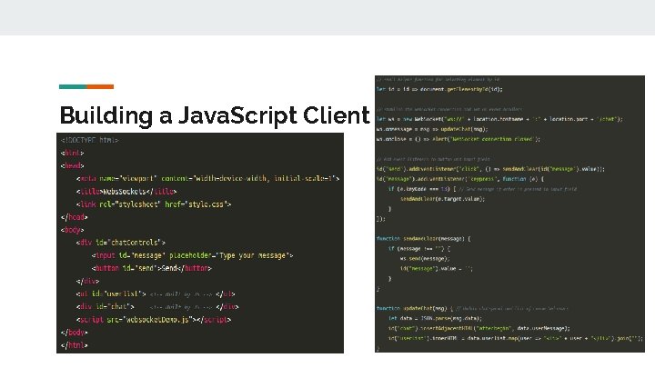Click the ul id 'userlist' line
The height and width of the screenshot is (368, 655).
[156, 293]
